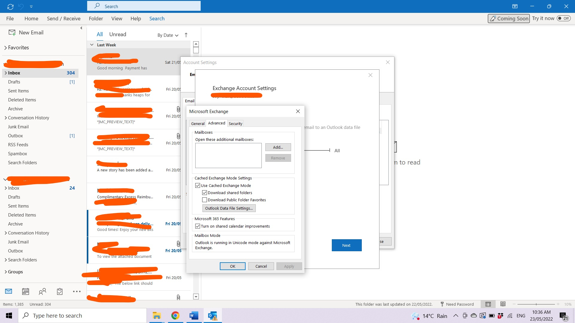Viewport: 575px width, 323px height.
Task: Click the Outlook icon on the taskbar
Action: [213, 316]
